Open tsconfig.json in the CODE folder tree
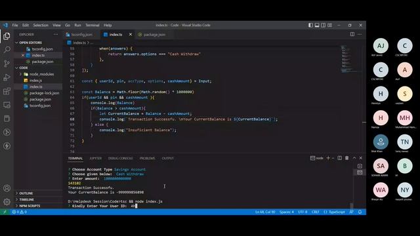Screen dimensions: 420x236 (x=40, y=106)
